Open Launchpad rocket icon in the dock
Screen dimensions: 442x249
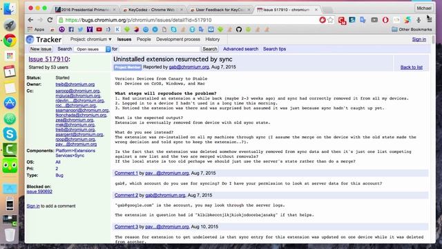coord(10,25)
